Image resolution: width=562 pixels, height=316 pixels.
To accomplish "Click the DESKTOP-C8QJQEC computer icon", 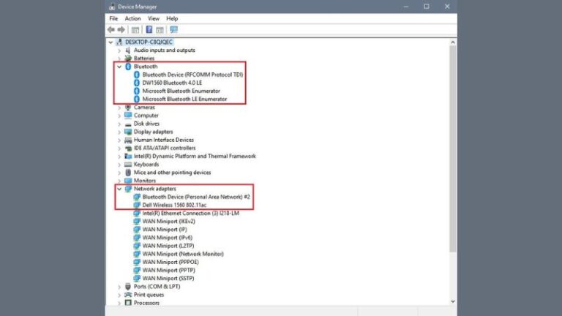I will coord(119,42).
